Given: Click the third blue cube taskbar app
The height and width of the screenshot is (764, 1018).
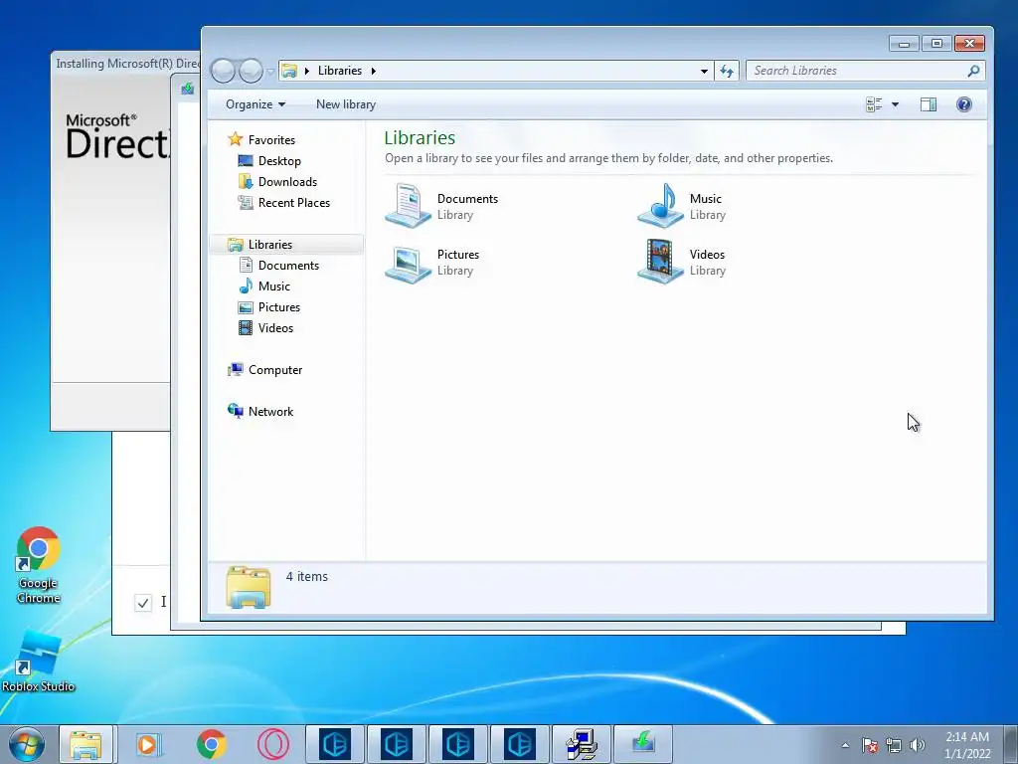Looking at the screenshot, I should (457, 744).
